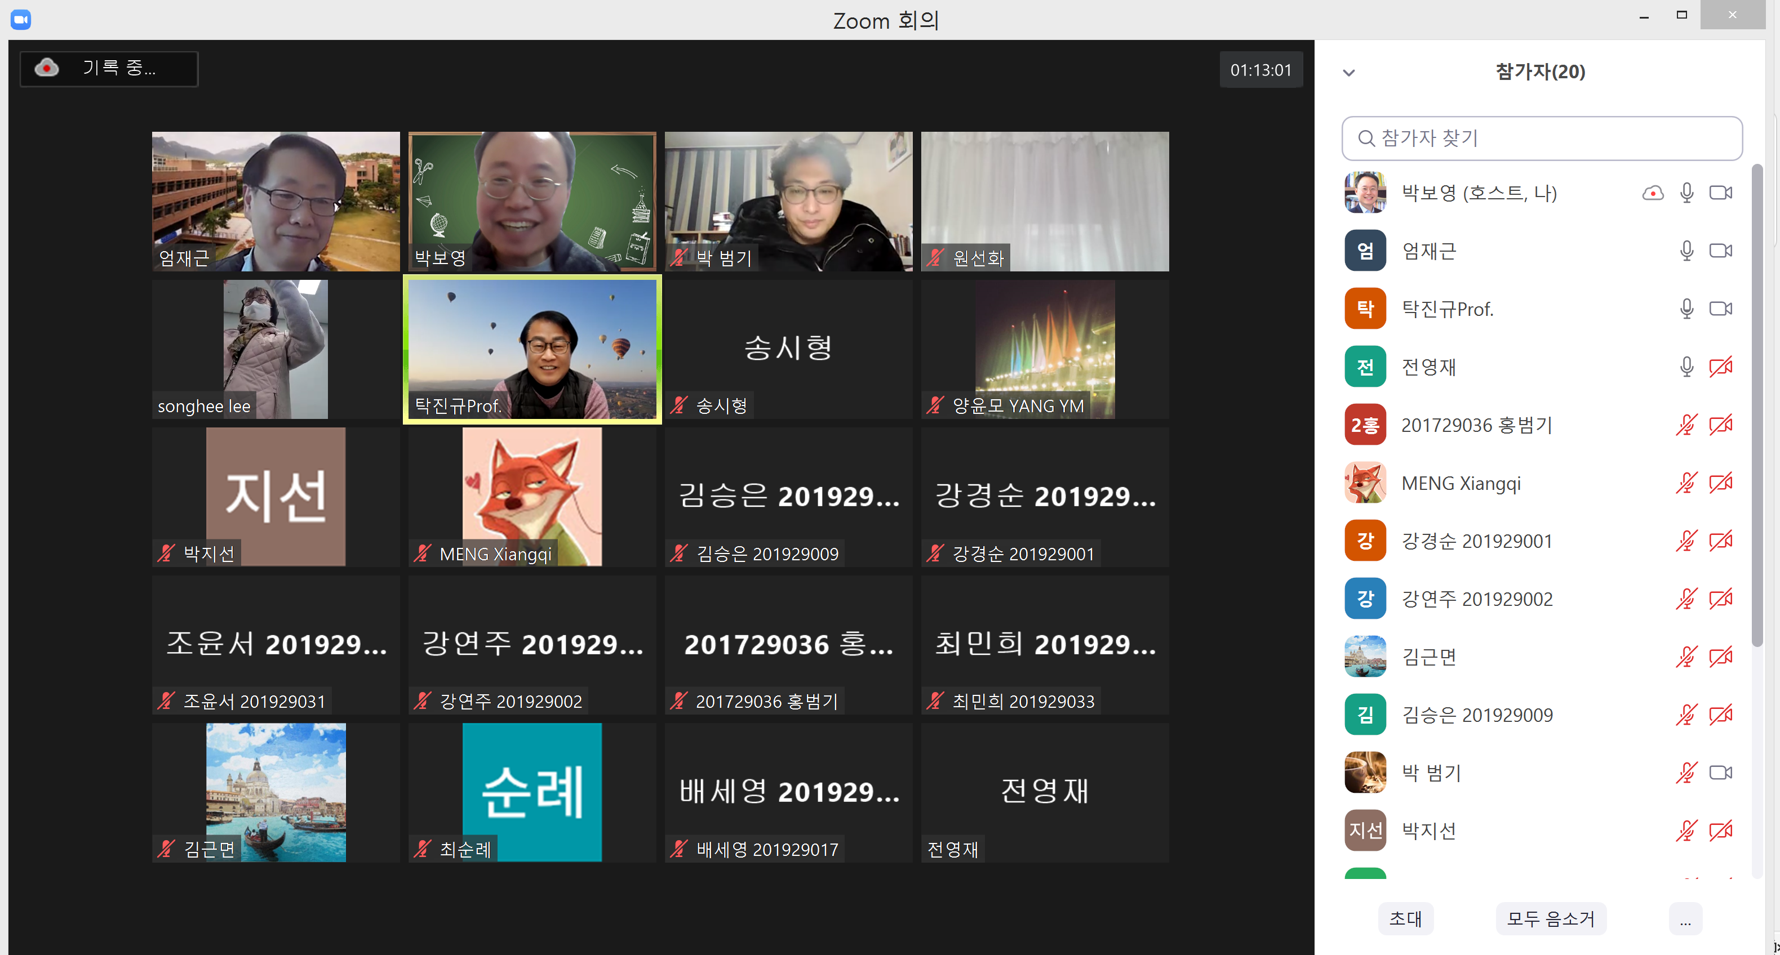Image resolution: width=1780 pixels, height=955 pixels.
Task: Click camera-off icon for 김근면 in list
Action: [1721, 657]
